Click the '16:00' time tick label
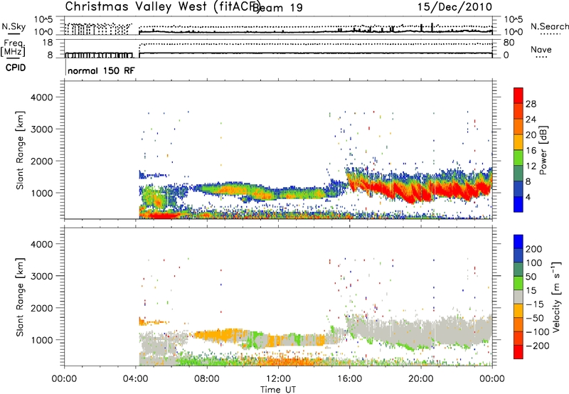Viewport: 569px width, 394px height. 349,379
